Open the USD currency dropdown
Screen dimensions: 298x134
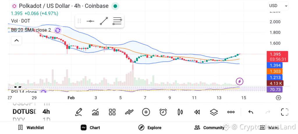click(x=278, y=6)
